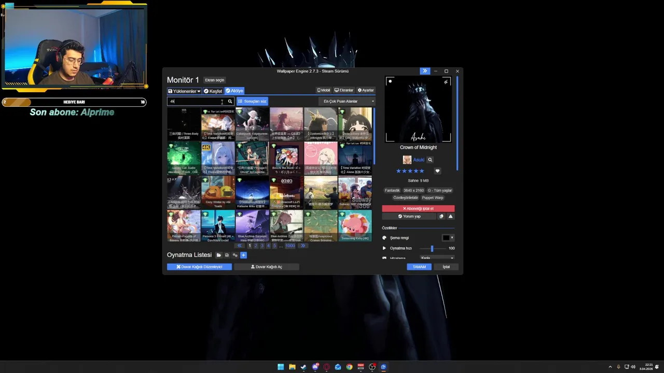
Task: Open playlist folder icon next to Oynatma Listesi
Action: 218,255
